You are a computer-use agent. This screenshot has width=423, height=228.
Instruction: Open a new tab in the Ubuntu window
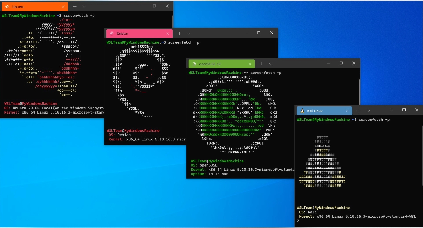pos(75,6)
